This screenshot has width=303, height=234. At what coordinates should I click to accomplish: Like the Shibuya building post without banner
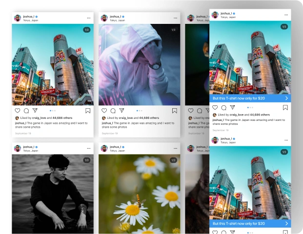point(18,111)
